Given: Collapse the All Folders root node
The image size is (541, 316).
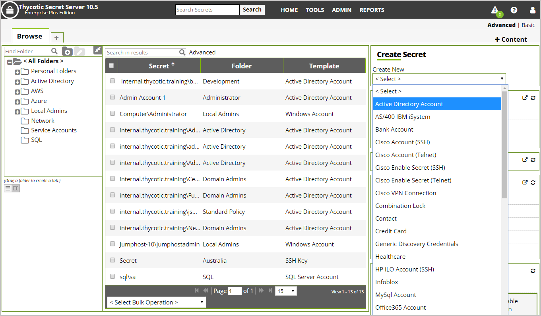Looking at the screenshot, I should 10,62.
